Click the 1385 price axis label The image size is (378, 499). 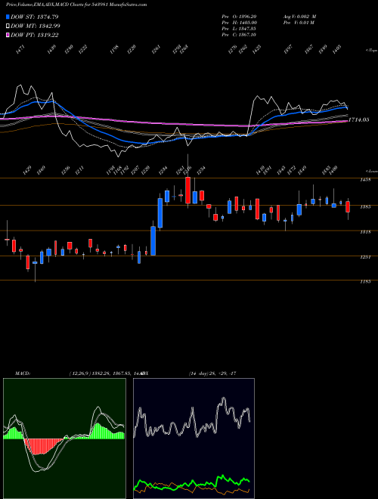coord(366,207)
